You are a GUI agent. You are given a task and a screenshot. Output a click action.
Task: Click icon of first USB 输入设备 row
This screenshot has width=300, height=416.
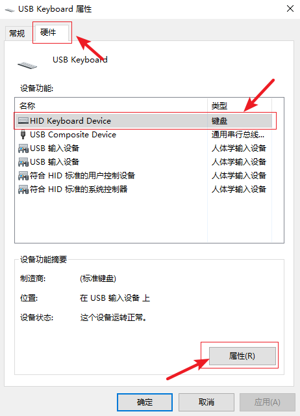(x=23, y=148)
